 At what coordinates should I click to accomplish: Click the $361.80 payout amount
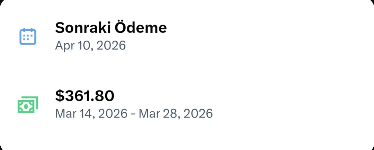tap(85, 96)
